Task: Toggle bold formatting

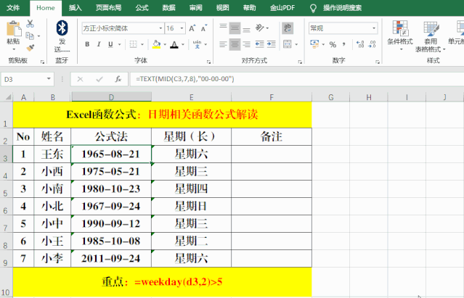Action: (x=86, y=45)
